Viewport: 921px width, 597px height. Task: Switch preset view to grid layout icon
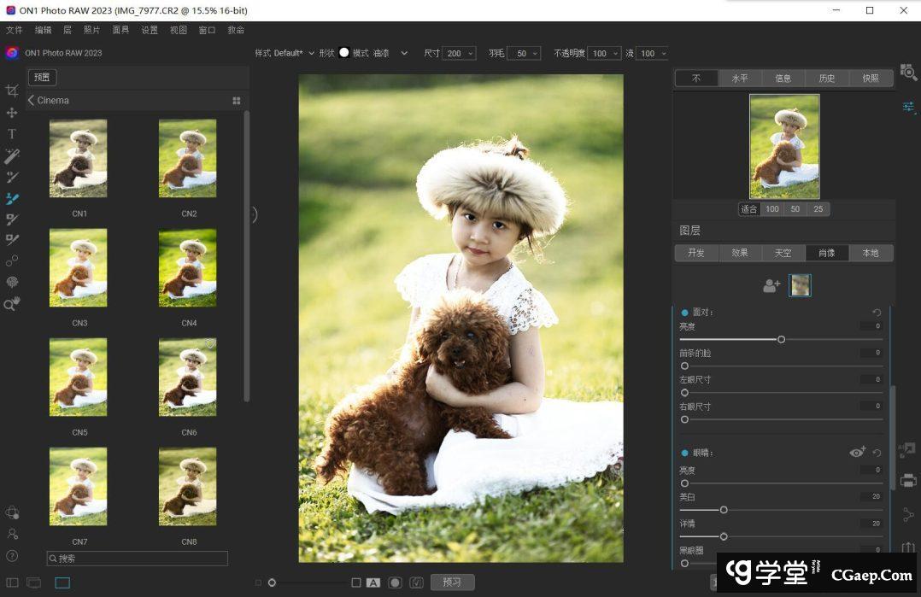point(237,101)
